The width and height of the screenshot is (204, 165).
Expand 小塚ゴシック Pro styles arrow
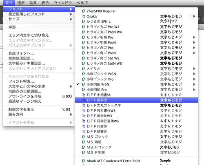194,79
